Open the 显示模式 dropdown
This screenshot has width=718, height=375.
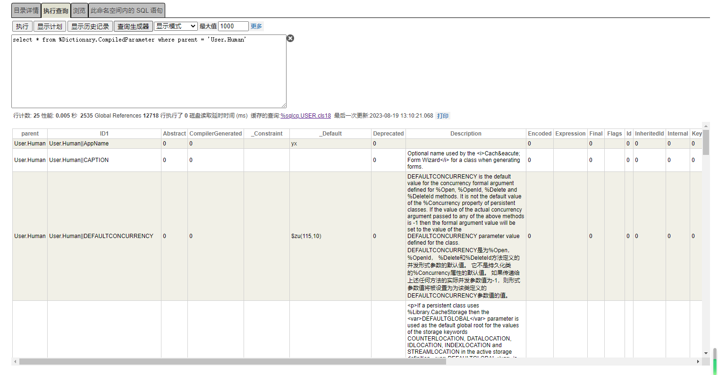(x=176, y=26)
